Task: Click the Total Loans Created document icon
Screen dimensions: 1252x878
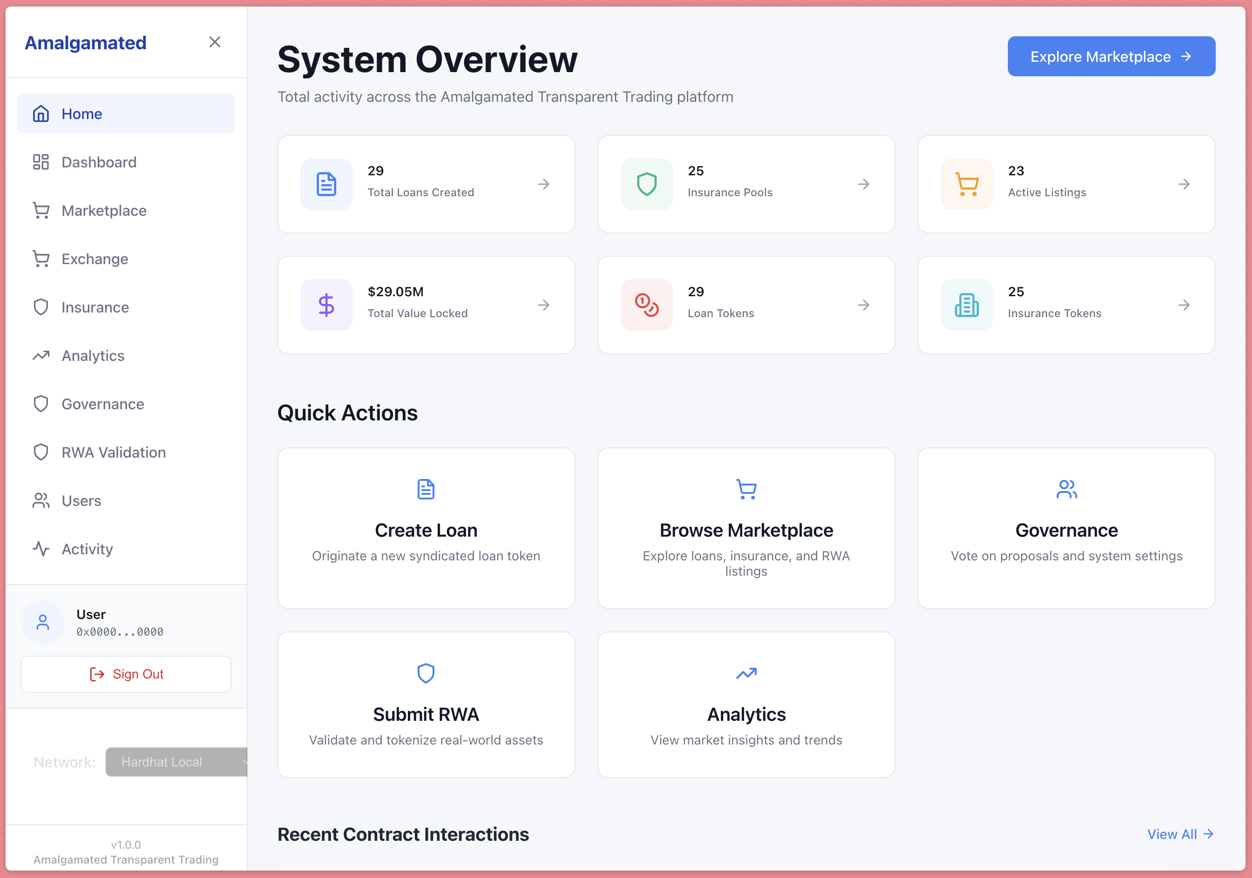Action: click(x=326, y=184)
